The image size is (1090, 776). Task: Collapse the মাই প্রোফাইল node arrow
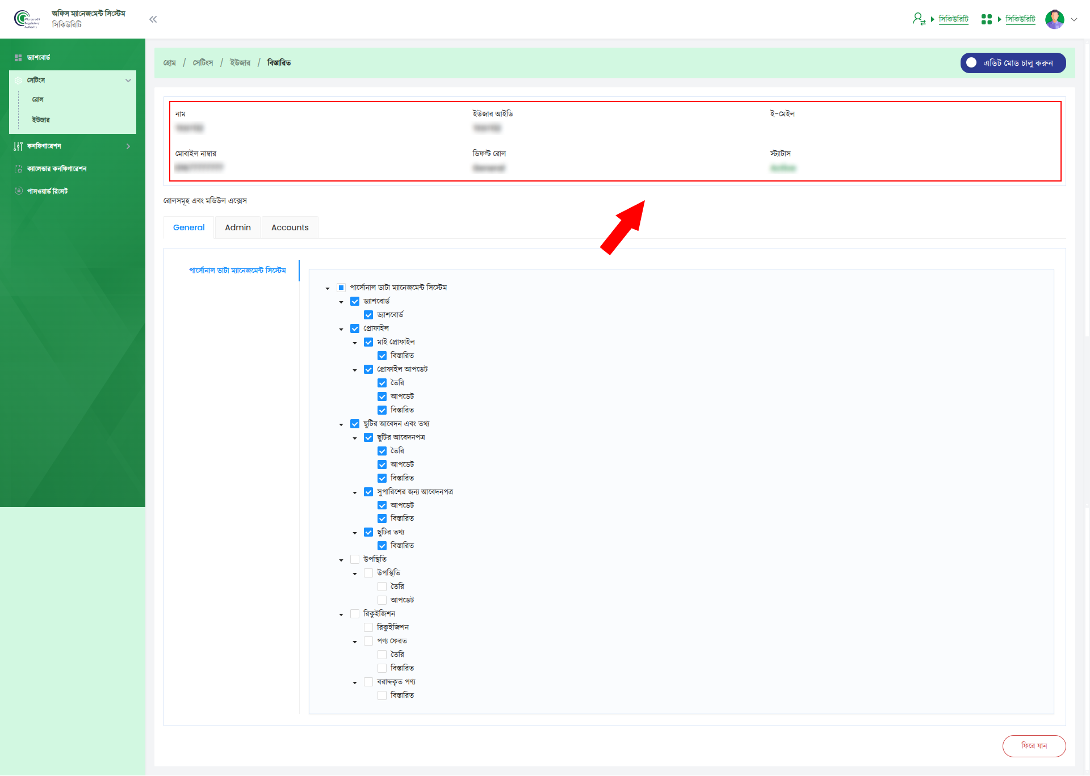click(355, 343)
